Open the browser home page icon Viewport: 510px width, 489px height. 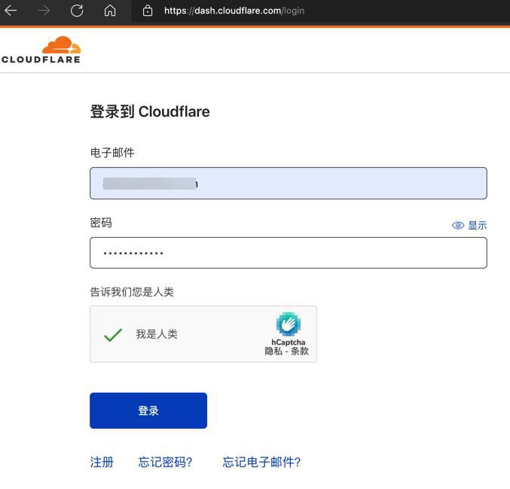click(x=110, y=11)
